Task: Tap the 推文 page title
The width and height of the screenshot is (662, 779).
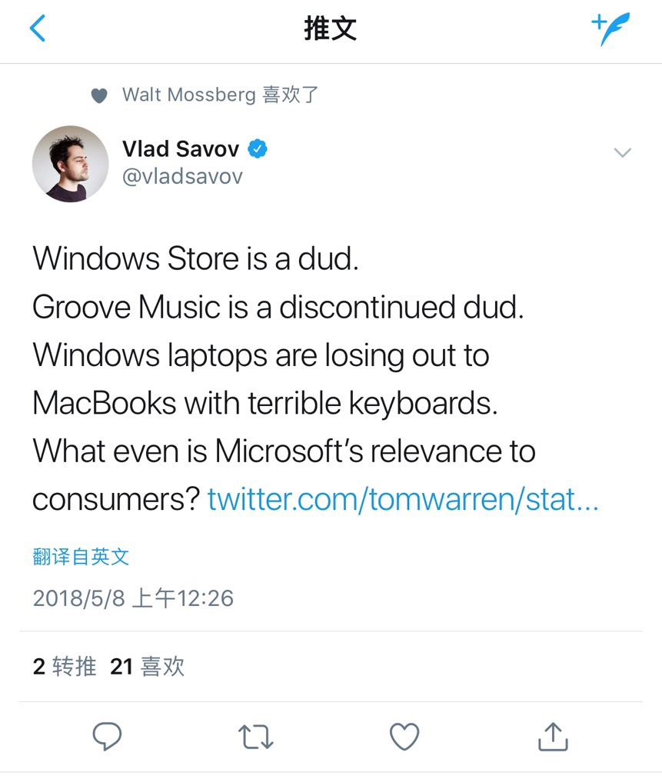Action: [331, 28]
